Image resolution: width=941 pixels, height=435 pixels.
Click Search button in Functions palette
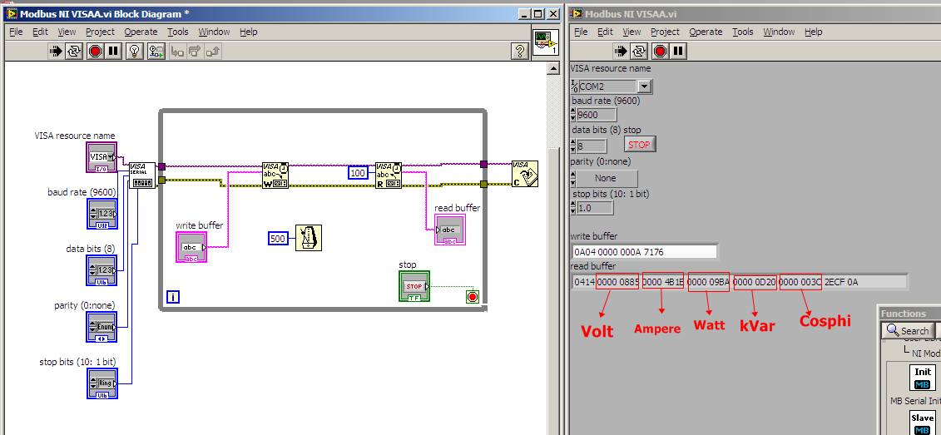tap(908, 330)
